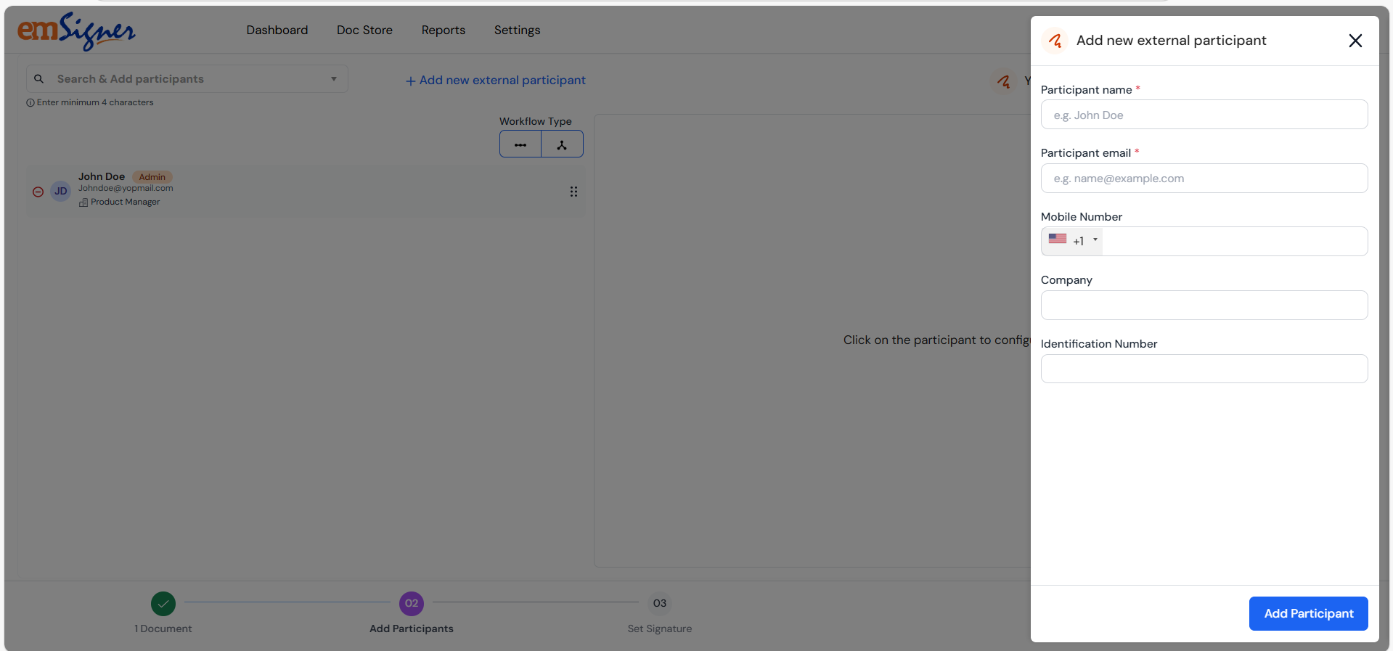The width and height of the screenshot is (1393, 651).
Task: Focus the Participant email field
Action: (1204, 179)
